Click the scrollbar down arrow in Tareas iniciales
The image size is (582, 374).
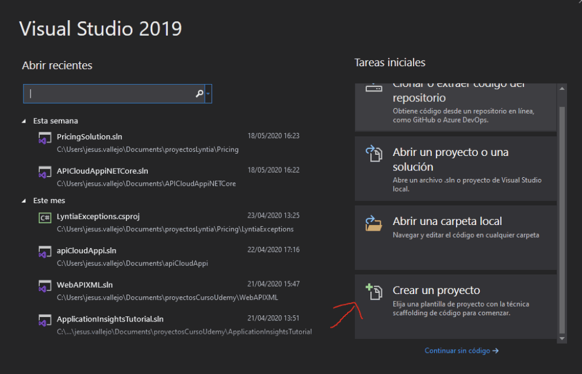(562, 338)
